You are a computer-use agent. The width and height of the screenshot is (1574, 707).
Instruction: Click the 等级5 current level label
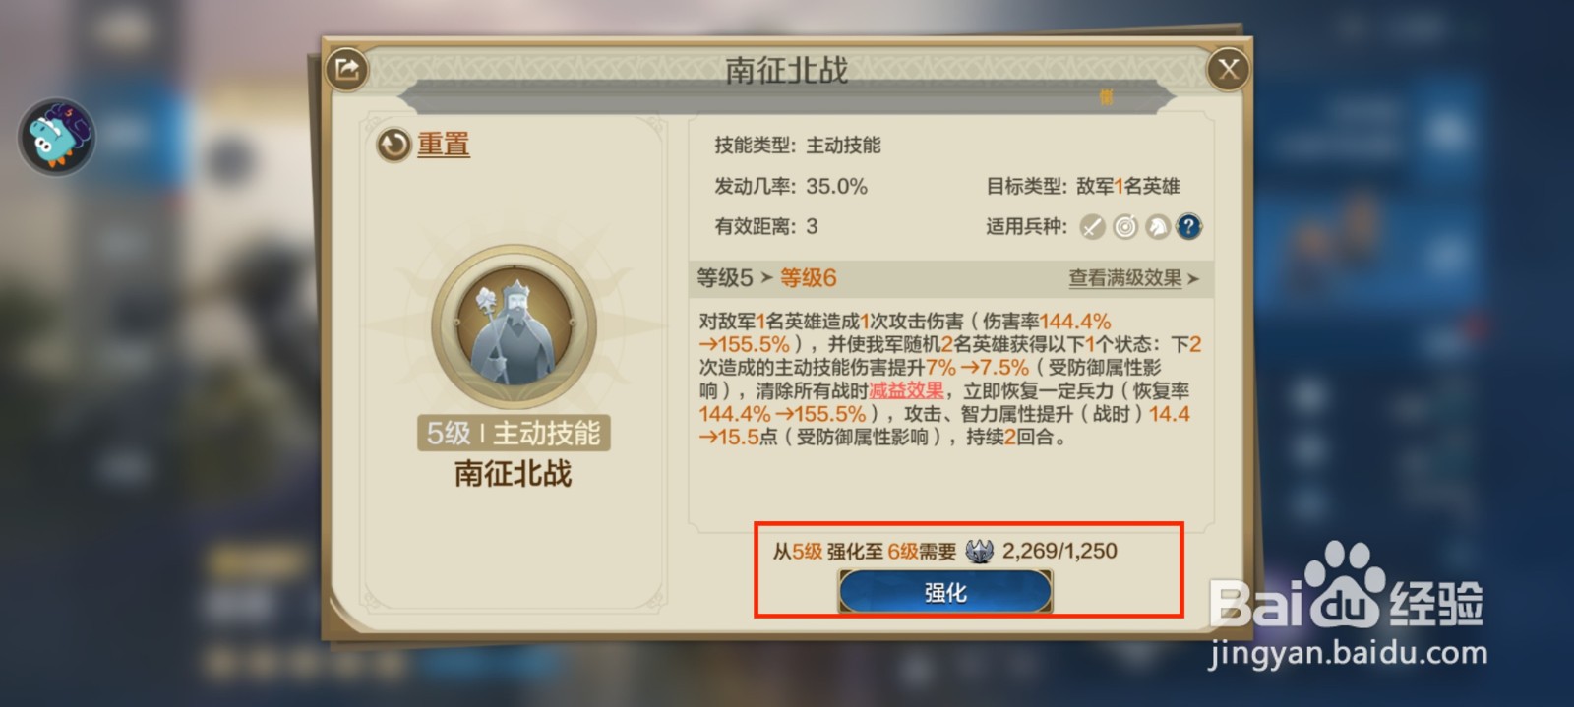(725, 278)
